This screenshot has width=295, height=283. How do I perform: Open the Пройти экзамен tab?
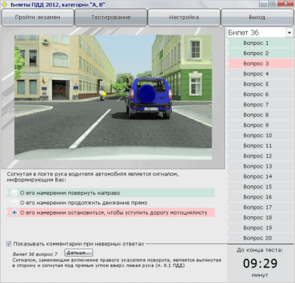tap(38, 18)
